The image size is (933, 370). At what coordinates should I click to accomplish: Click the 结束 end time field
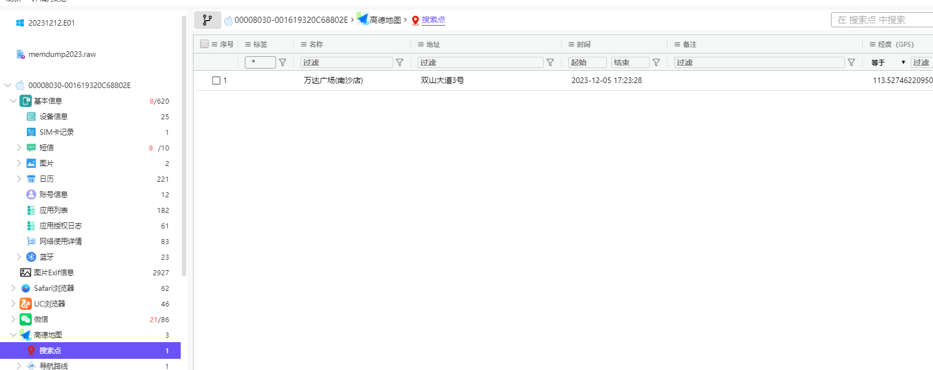pyautogui.click(x=631, y=62)
